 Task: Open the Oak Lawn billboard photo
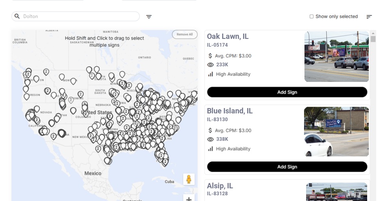coord(336,57)
